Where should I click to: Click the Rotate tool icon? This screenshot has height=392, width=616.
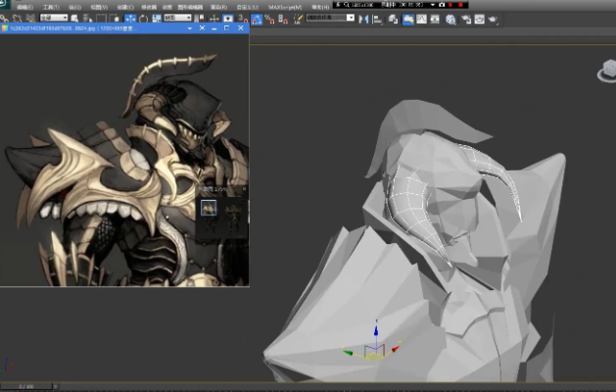pos(144,18)
